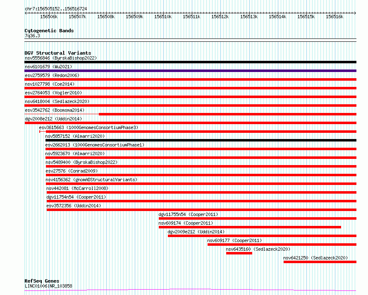Click nsv609177 (Cooper2011) label
The image size is (368, 295).
234,240
